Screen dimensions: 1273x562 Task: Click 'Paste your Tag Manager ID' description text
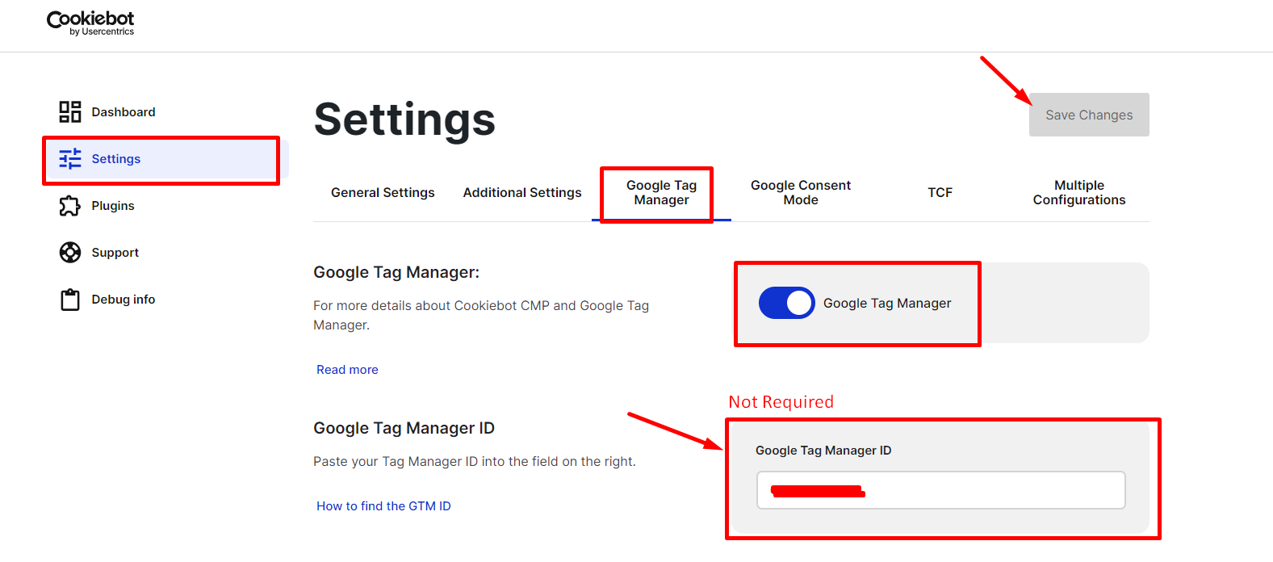click(x=475, y=461)
